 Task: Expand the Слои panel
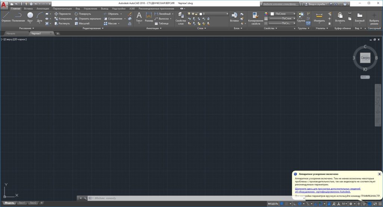click(202, 28)
